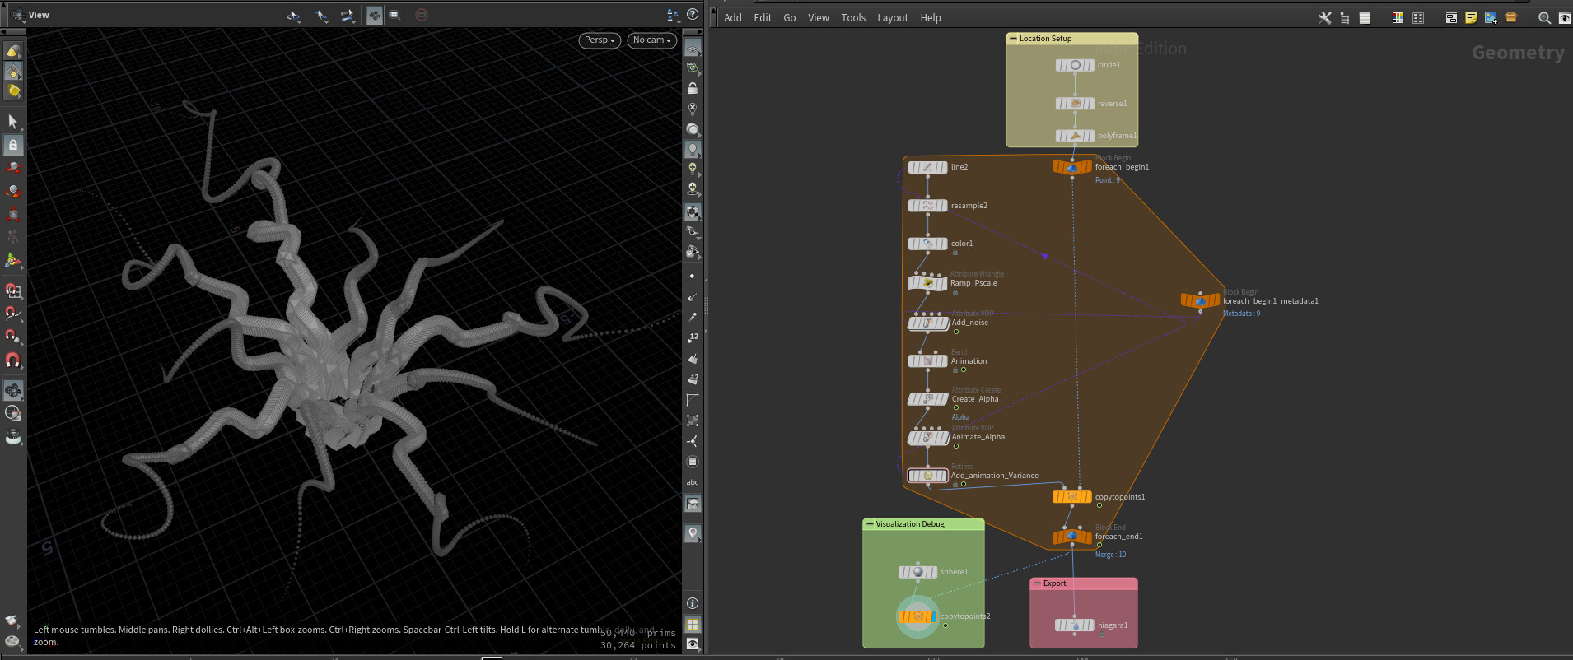
Task: Click the viewport help question mark icon
Action: coord(693,14)
